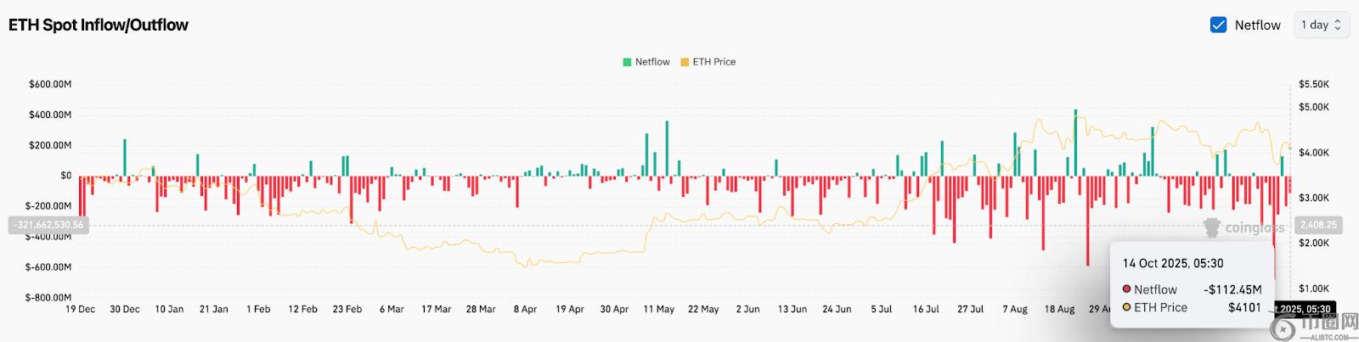
Task: Uncheck the Netflow checkbox
Action: [1218, 25]
